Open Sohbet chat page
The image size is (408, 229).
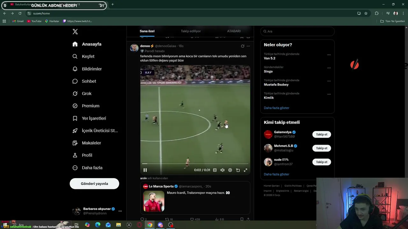[x=84, y=81]
